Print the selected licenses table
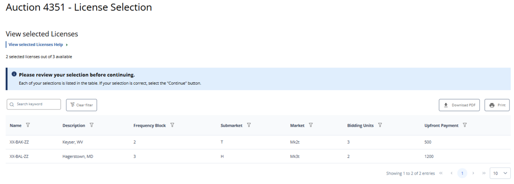514x184 pixels. tap(497, 105)
